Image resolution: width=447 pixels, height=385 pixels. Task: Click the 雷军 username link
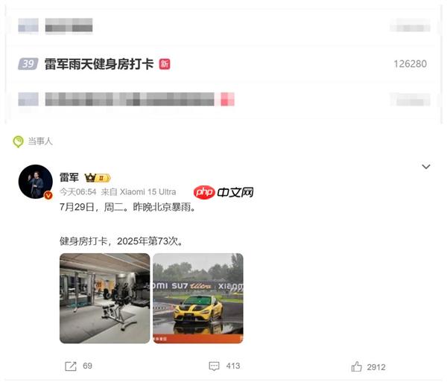tap(69, 177)
